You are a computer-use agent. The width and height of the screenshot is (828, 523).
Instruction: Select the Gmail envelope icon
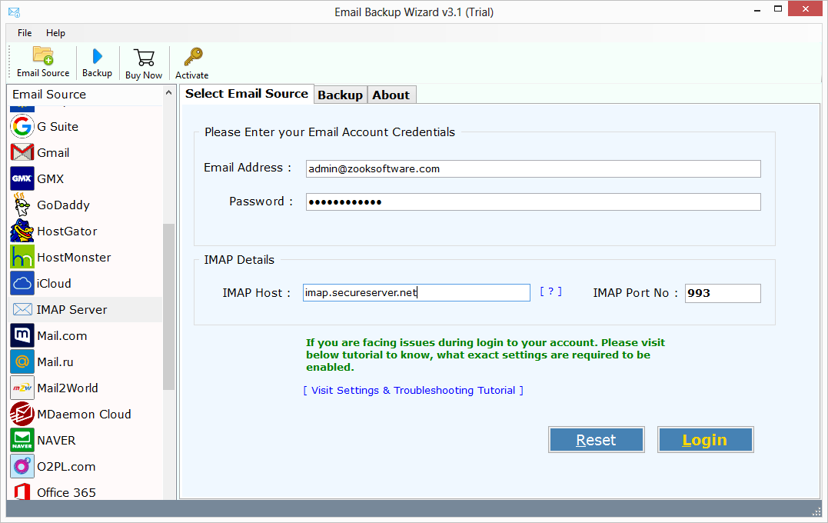[22, 153]
